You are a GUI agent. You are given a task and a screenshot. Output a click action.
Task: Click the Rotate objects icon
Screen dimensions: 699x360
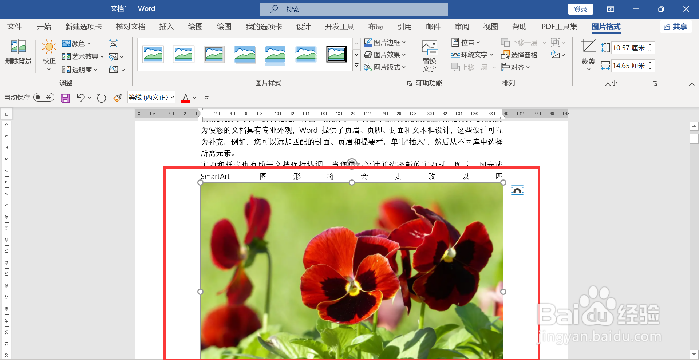(555, 55)
